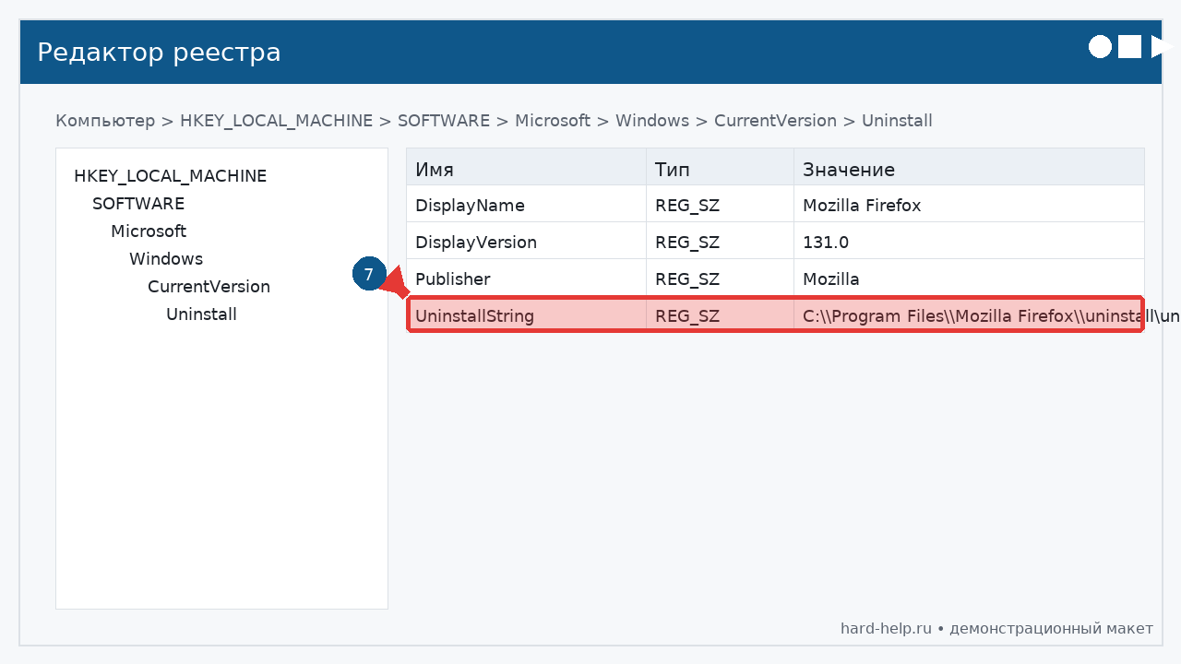Screen dimensions: 1181x664
Task: Expand the SOFTWARE node in the tree
Action: coord(137,203)
